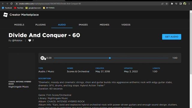Switch to the IMAGES tab
Viewport: 192px width, 108px height.
[83, 25]
